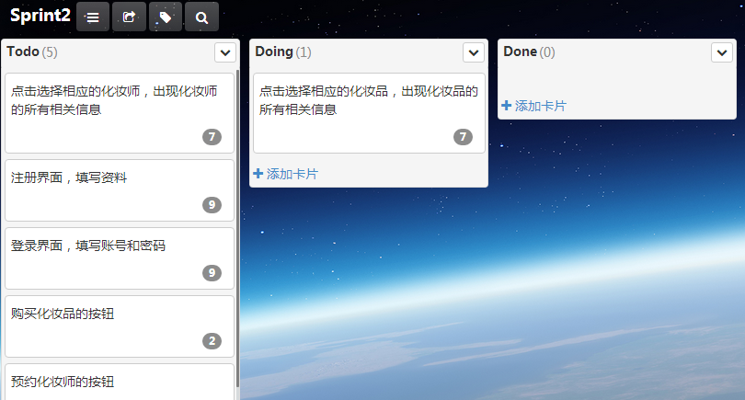The height and width of the screenshot is (400, 745).
Task: Expand the Todo list dropdown arrow
Action: pos(225,52)
